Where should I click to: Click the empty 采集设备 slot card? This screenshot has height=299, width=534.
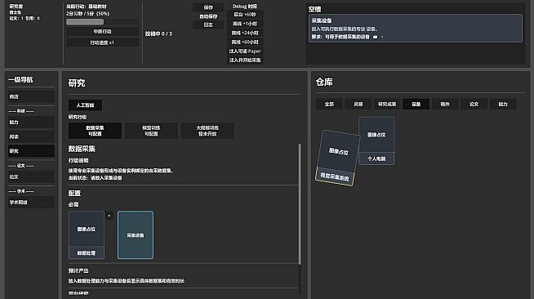pyautogui.click(x=136, y=235)
